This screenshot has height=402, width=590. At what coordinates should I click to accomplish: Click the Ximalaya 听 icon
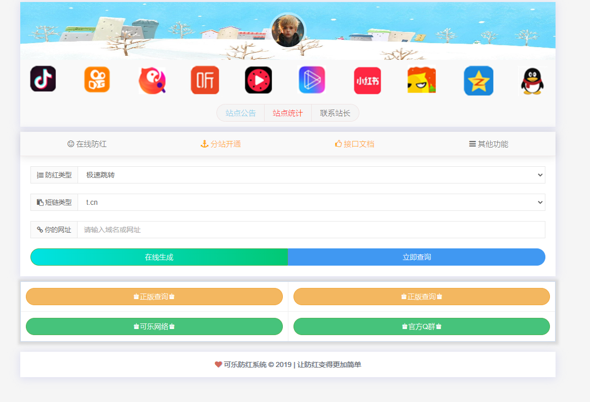click(205, 80)
